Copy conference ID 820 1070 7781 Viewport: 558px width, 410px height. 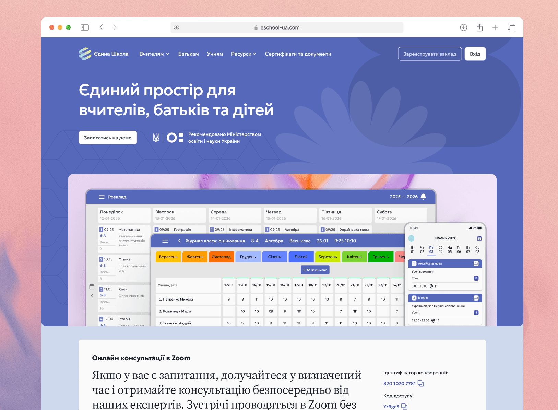(421, 383)
